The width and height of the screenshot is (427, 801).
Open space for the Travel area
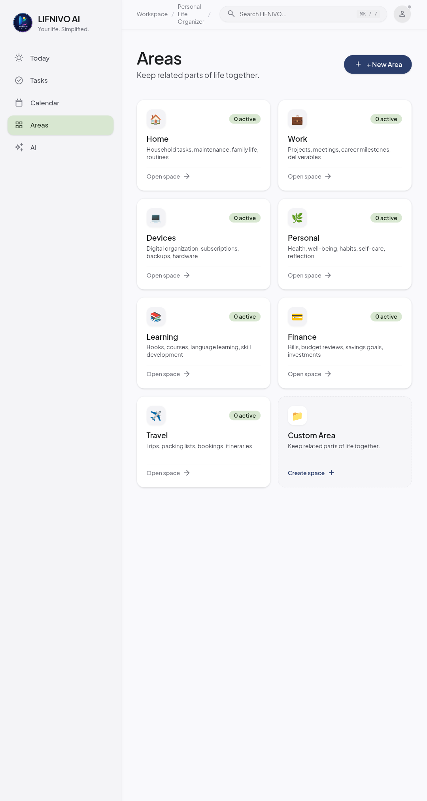[x=168, y=473]
